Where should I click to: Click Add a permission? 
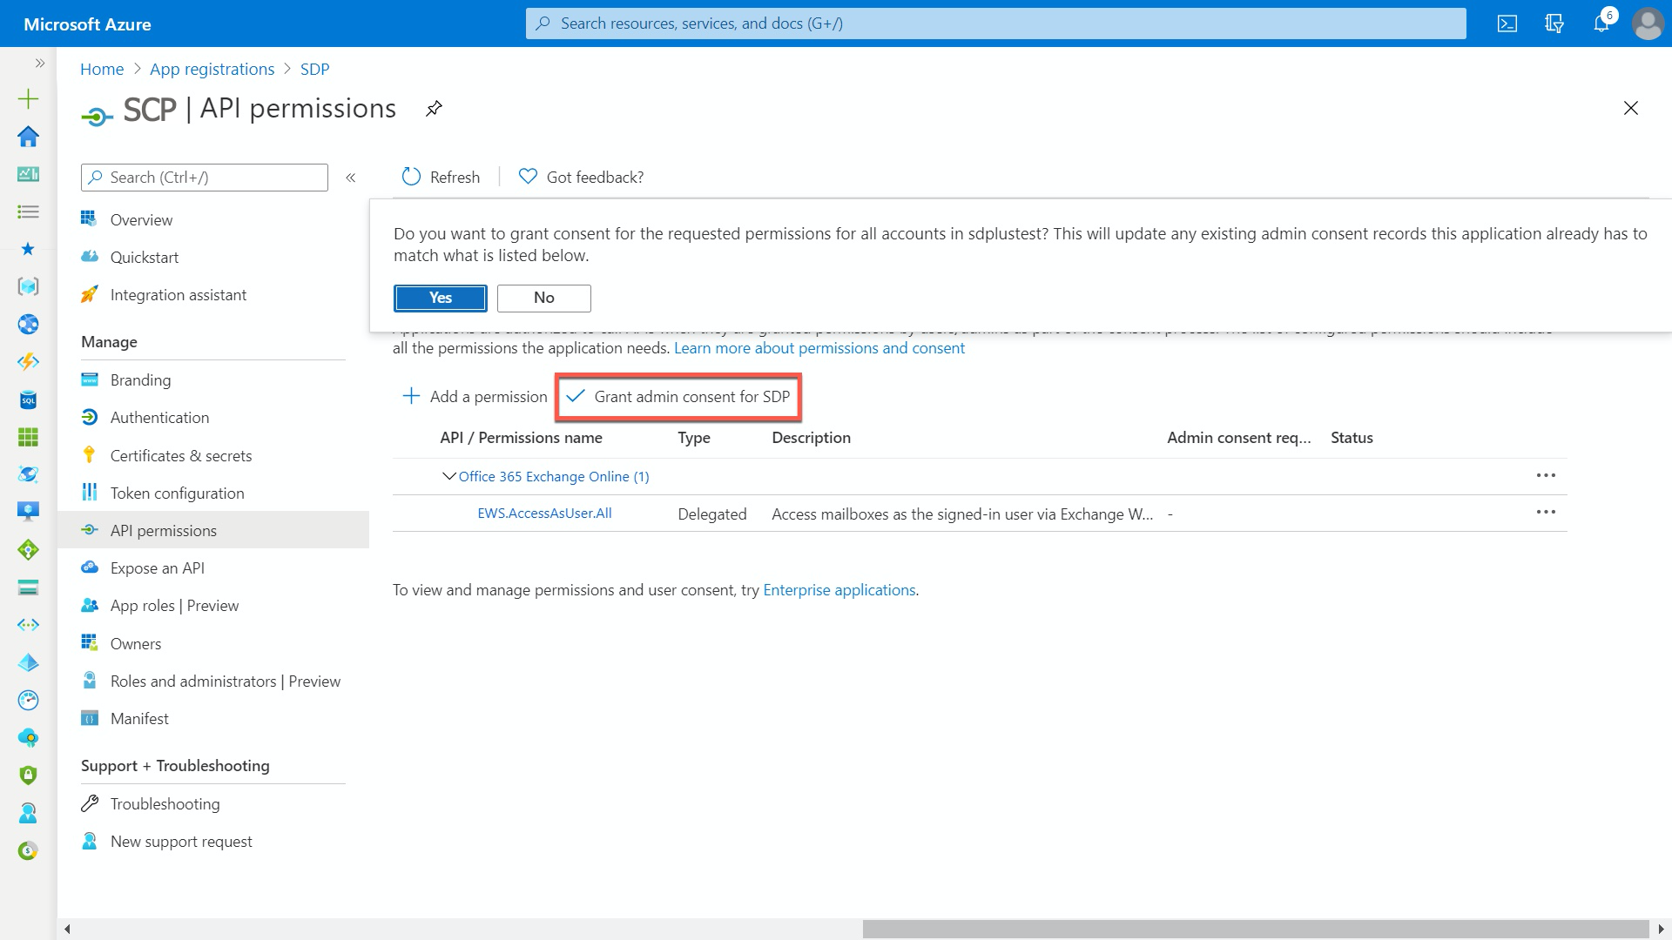click(475, 397)
